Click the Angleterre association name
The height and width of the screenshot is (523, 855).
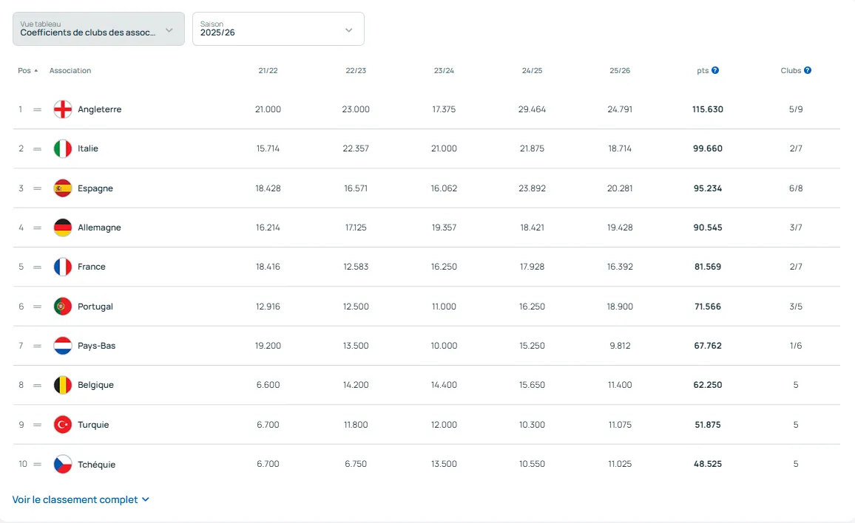pyautogui.click(x=100, y=109)
